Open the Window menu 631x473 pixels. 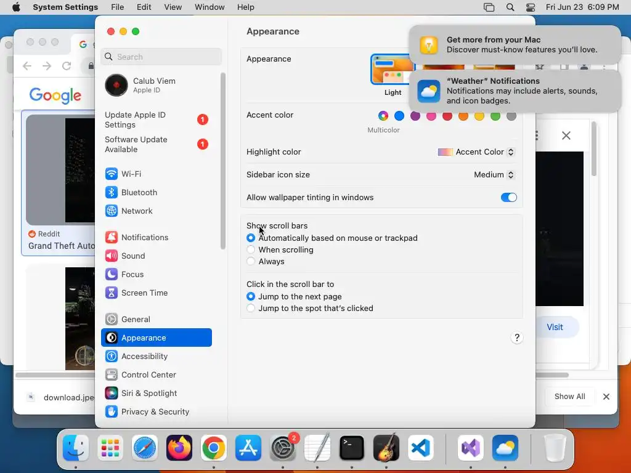[210, 7]
